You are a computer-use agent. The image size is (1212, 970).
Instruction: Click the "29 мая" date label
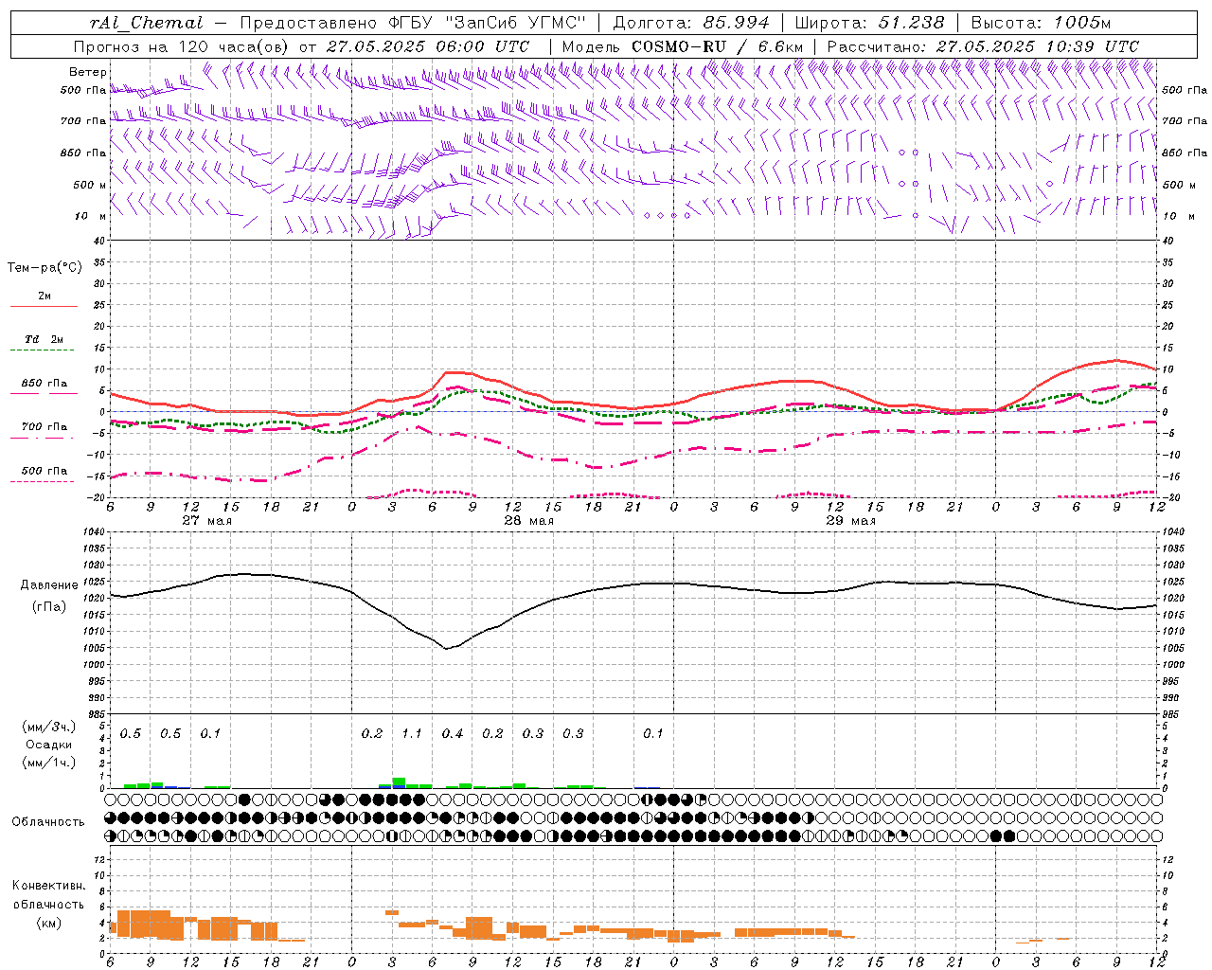(850, 521)
